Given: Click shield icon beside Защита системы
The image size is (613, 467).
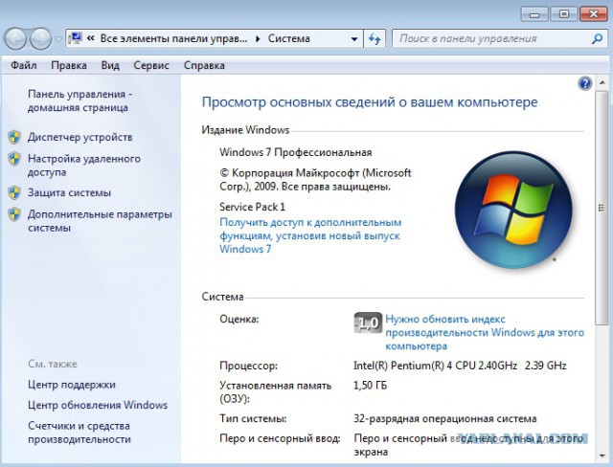Looking at the screenshot, I should tap(14, 193).
